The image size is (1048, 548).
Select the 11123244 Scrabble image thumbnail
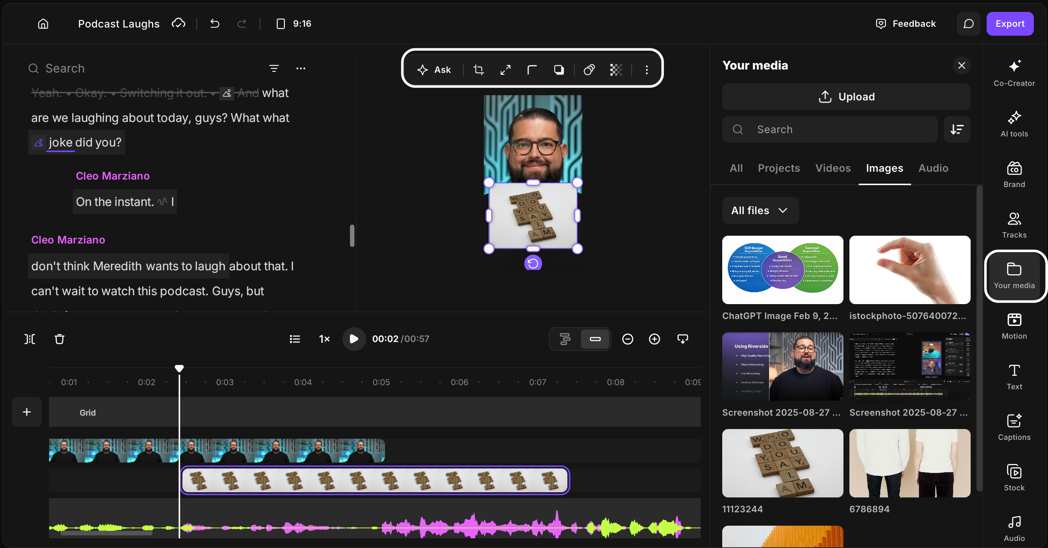[782, 463]
